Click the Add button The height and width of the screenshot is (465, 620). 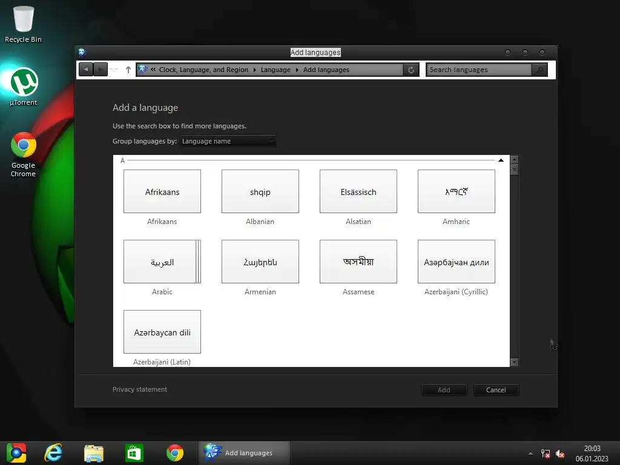coord(444,390)
